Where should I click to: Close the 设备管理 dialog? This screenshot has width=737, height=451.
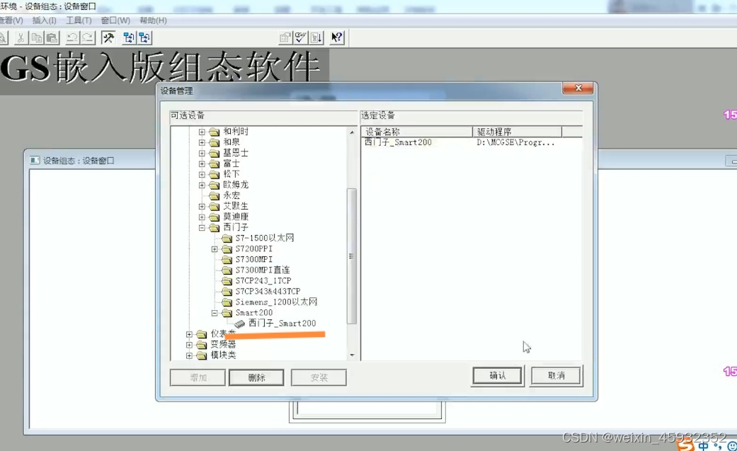coord(578,88)
